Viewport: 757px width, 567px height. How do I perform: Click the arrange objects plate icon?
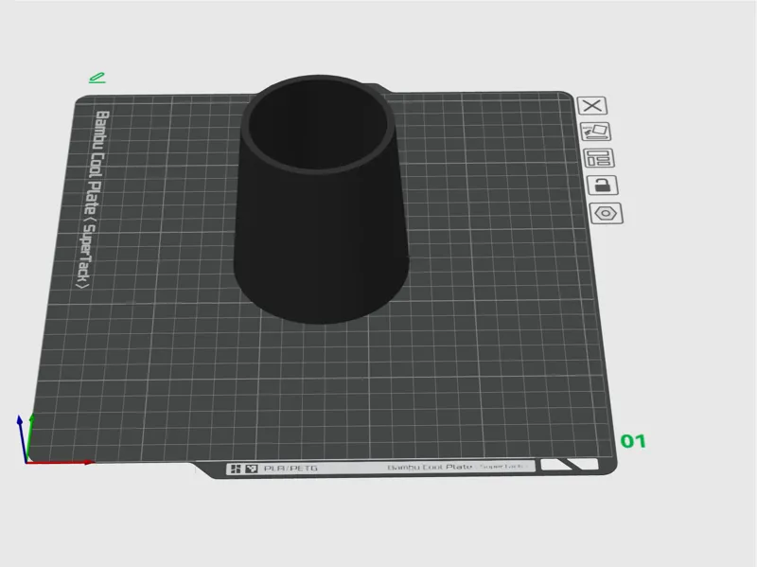[x=599, y=158]
